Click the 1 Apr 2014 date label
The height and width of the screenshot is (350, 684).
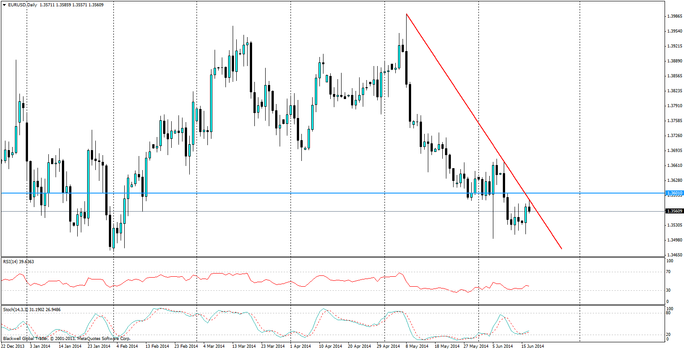tap(300, 346)
